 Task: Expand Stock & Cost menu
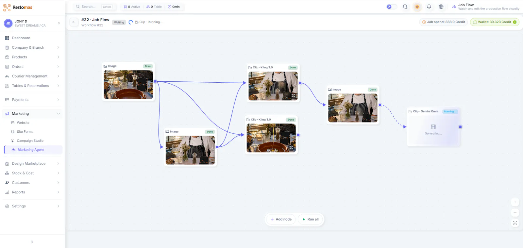pyautogui.click(x=32, y=173)
